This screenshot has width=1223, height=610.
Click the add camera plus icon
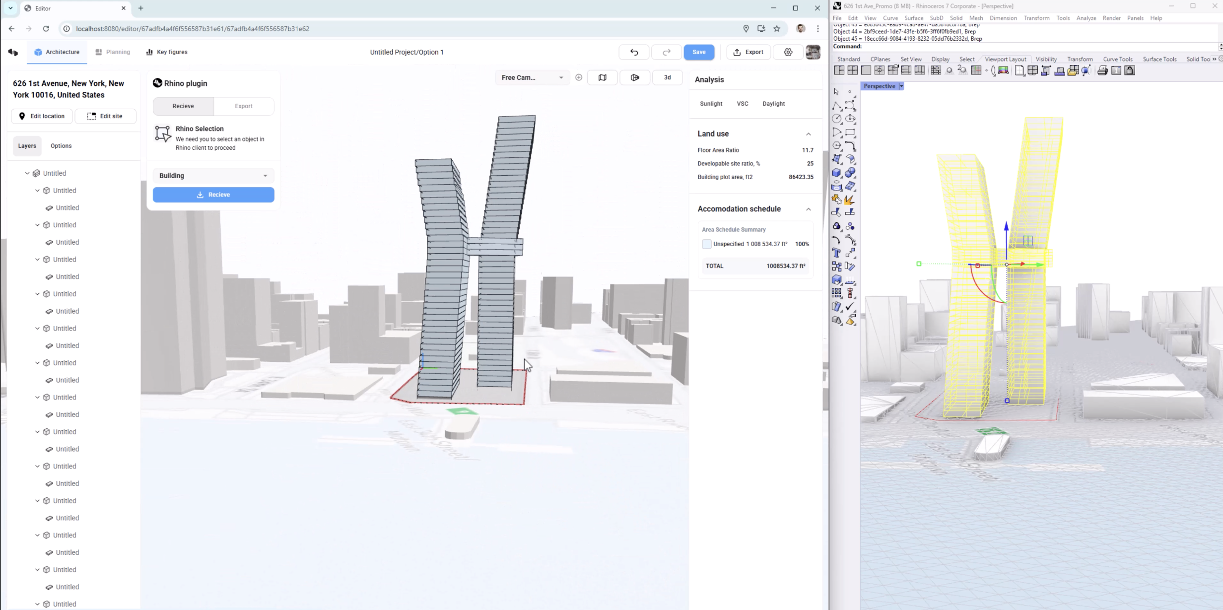point(579,77)
